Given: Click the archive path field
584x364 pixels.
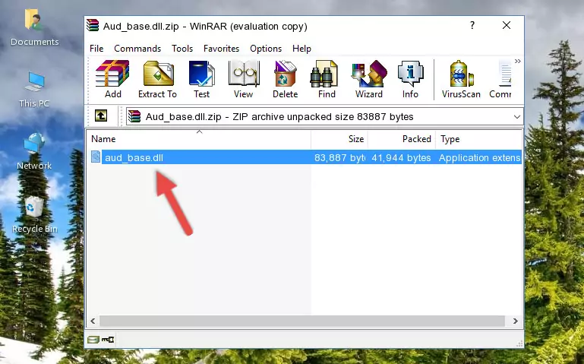Looking at the screenshot, I should coord(324,116).
